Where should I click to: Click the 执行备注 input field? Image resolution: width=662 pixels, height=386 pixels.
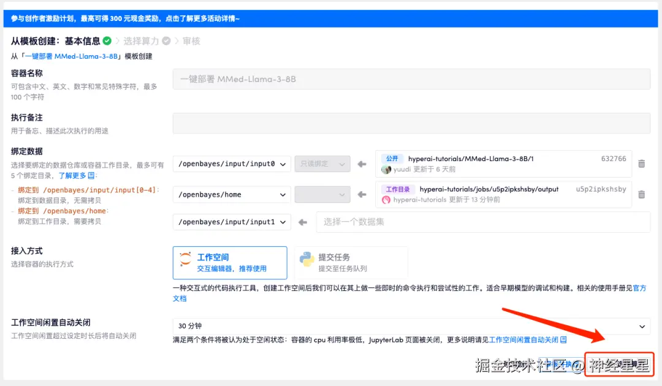coord(411,123)
